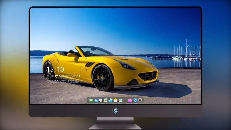The width and height of the screenshot is (231, 130).
Task: Click the logo on the monitor chin
Action: (115, 111)
